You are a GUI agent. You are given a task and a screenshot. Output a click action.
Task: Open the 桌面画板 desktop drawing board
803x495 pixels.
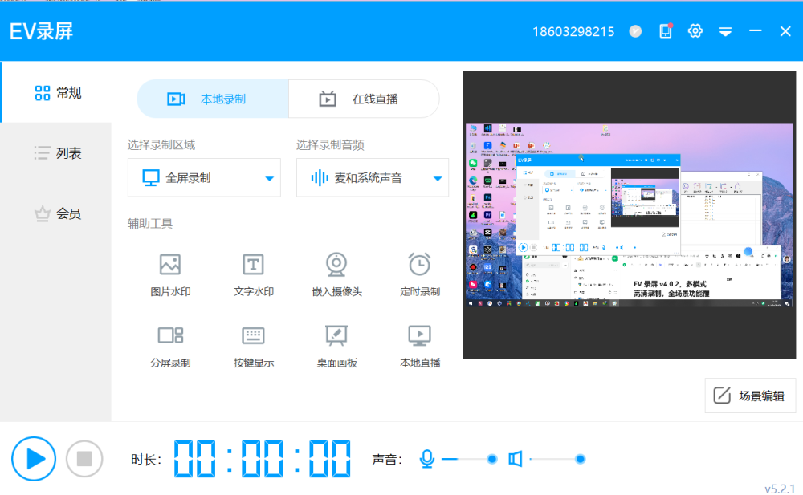[336, 346]
